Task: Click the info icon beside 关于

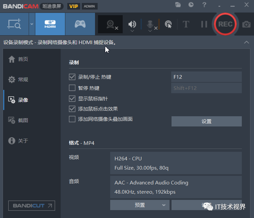Action: point(12,141)
